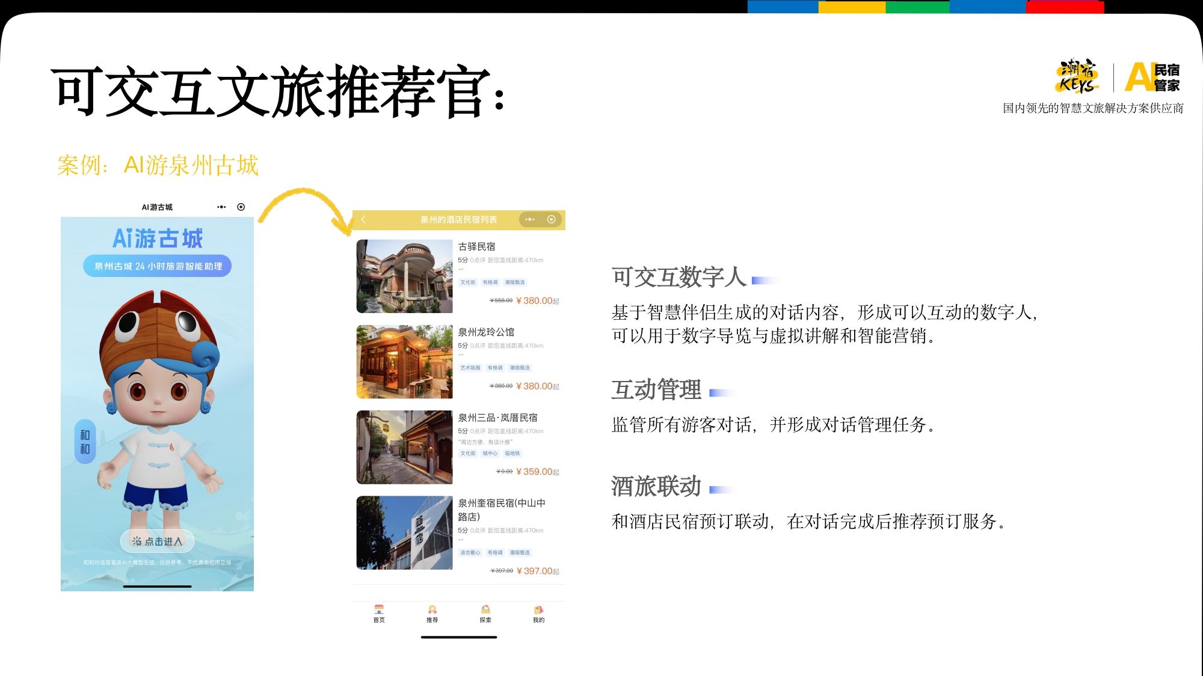Open the 古驿民宿 listing photo
This screenshot has height=676, width=1203.
click(404, 276)
